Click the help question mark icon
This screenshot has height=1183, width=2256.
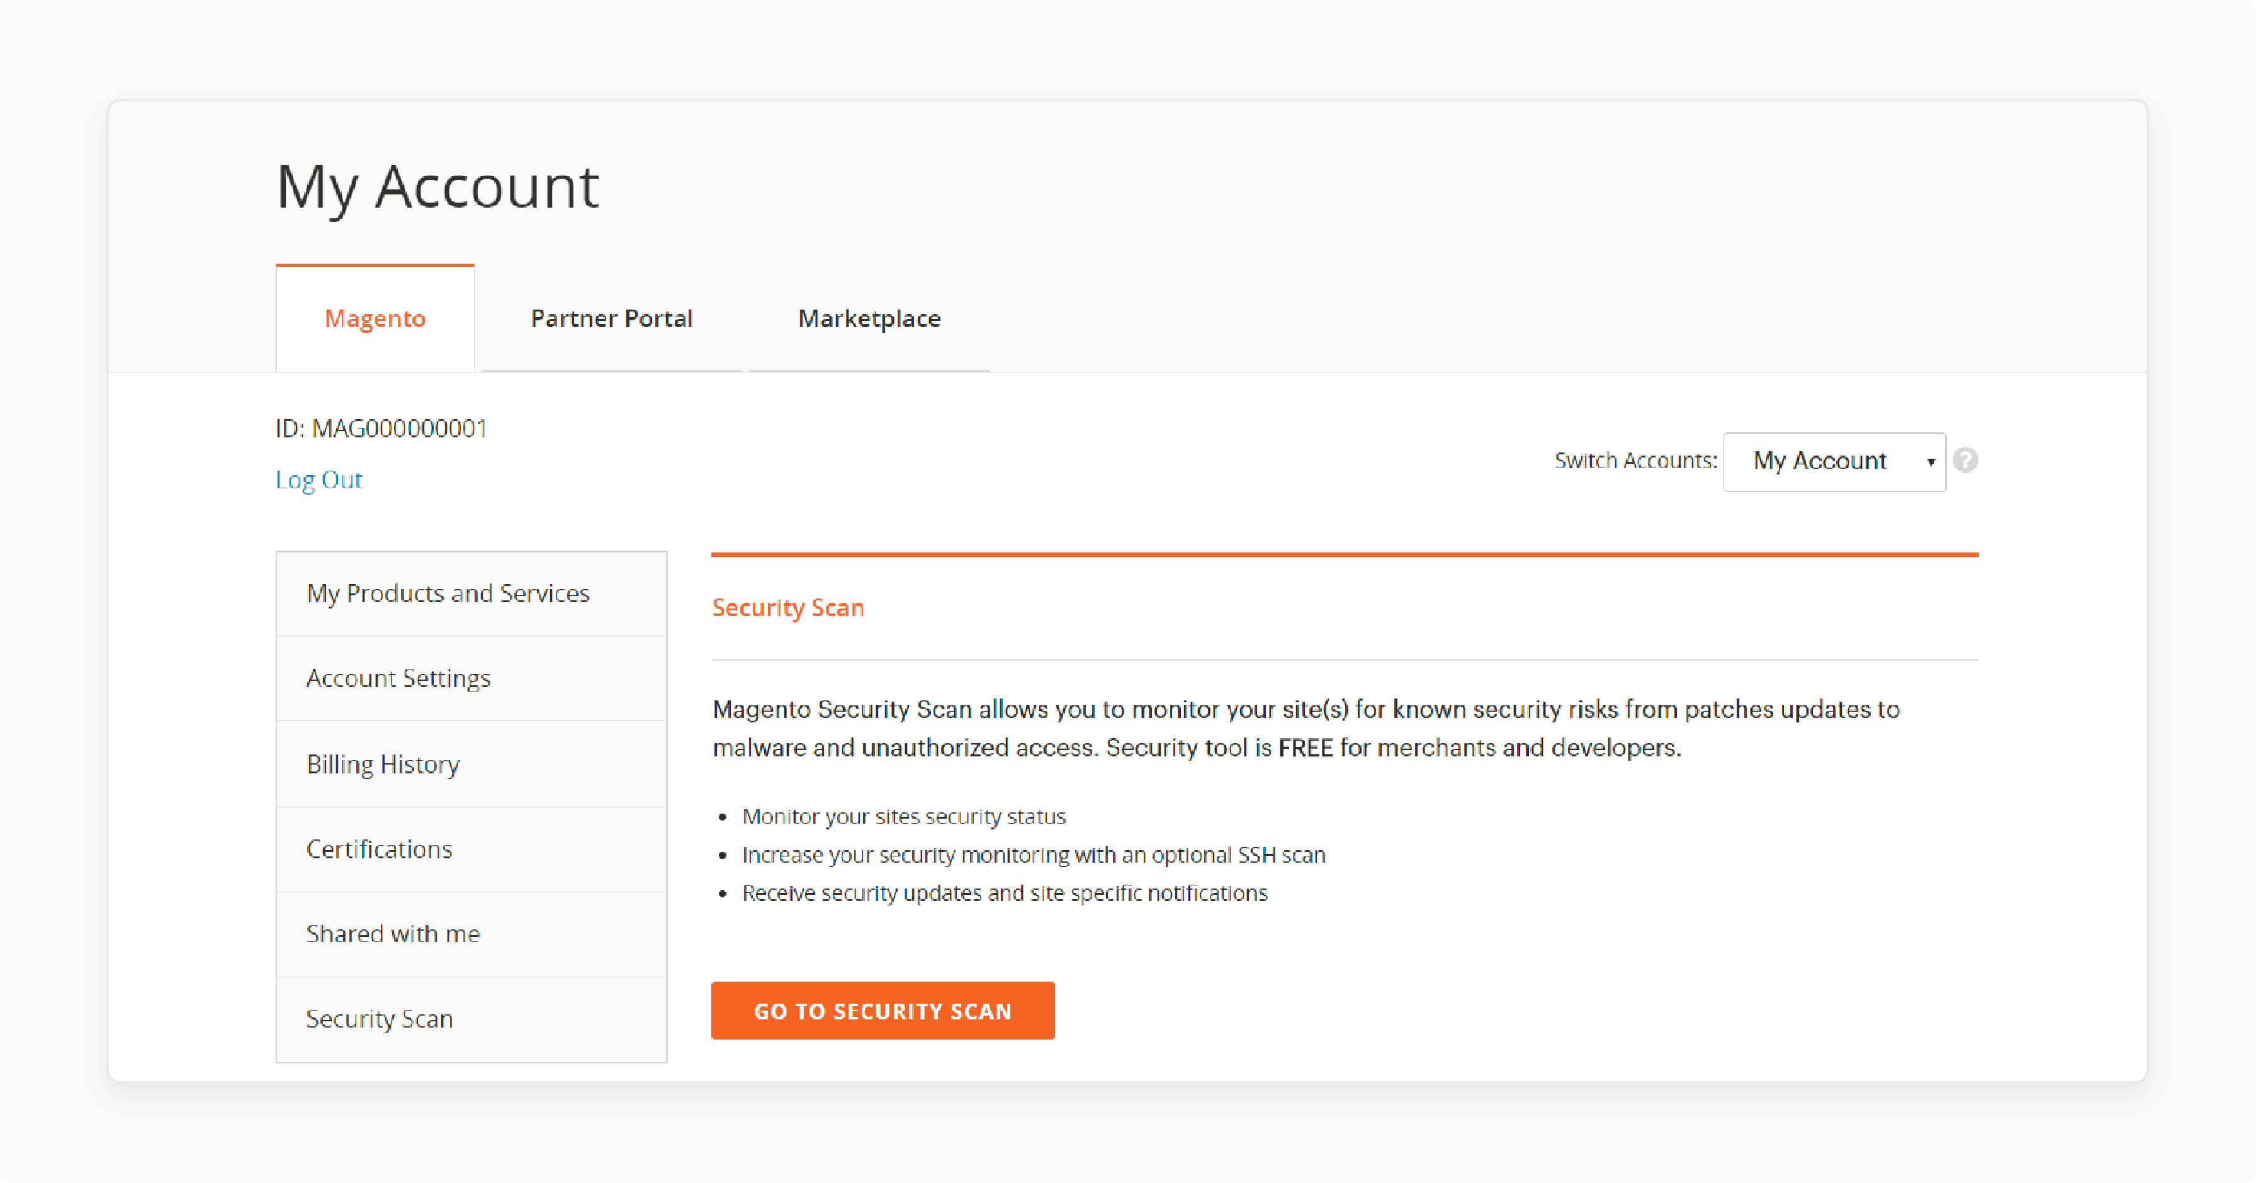click(1965, 461)
